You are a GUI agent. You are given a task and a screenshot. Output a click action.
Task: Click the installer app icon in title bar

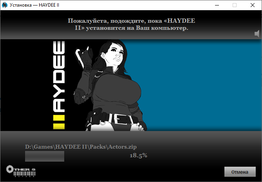coord(5,5)
